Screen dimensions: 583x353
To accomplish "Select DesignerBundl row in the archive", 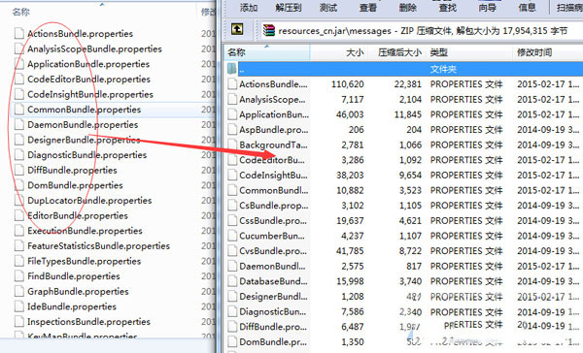I will coord(404,297).
